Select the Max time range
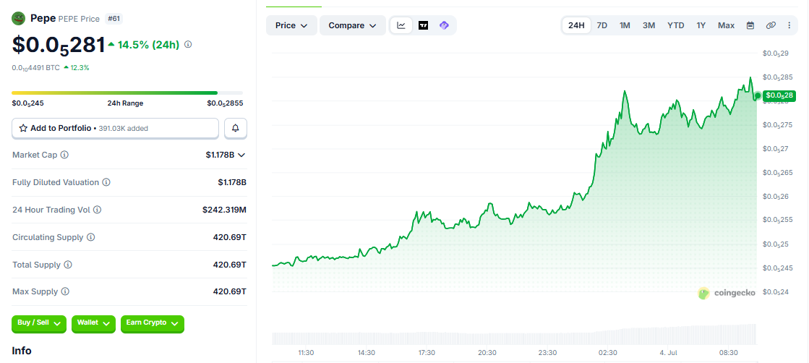809x363 pixels. [727, 25]
